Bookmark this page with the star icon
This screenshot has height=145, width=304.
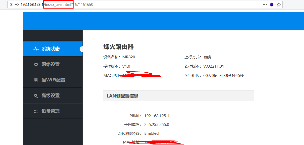[279, 5]
